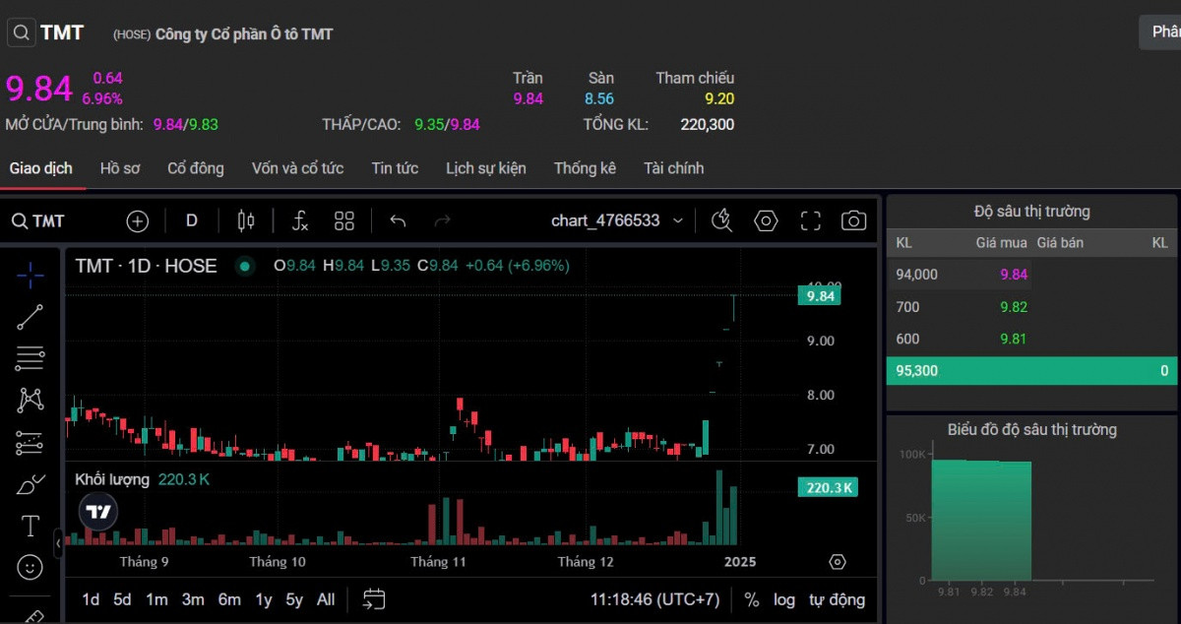Screen dimensions: 1181x624
Task: Click total volume value 220,300
Action: pyautogui.click(x=708, y=124)
